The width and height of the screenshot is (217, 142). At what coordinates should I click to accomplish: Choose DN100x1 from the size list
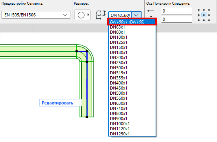(x=132, y=37)
